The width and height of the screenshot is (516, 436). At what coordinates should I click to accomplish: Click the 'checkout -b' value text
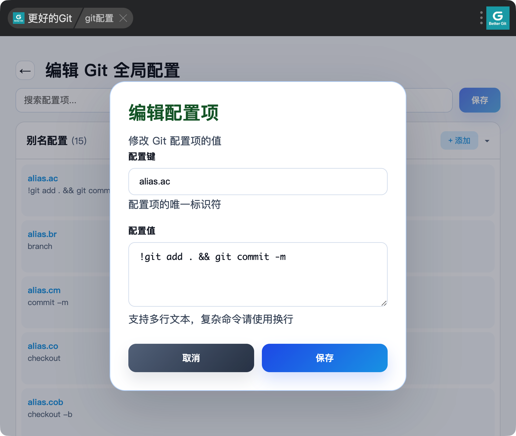pos(50,414)
